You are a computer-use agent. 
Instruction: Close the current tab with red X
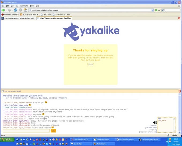tap(179, 18)
